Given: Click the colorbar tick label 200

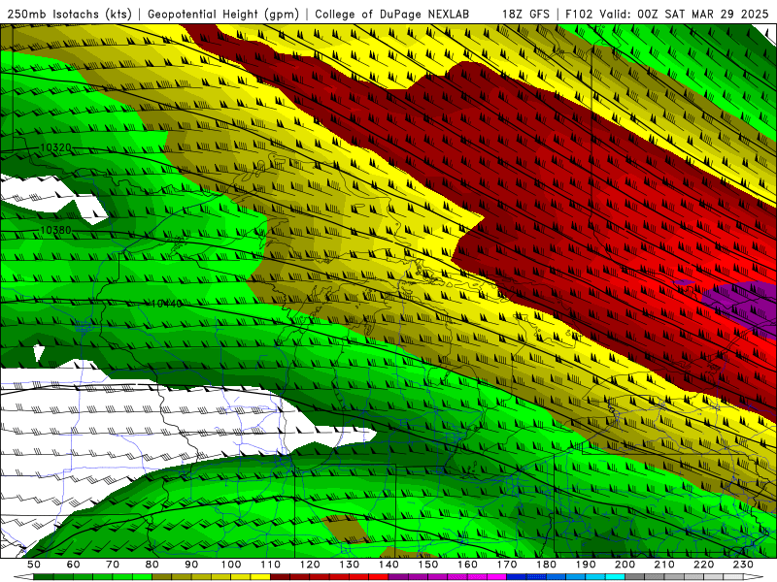Looking at the screenshot, I should 625,565.
